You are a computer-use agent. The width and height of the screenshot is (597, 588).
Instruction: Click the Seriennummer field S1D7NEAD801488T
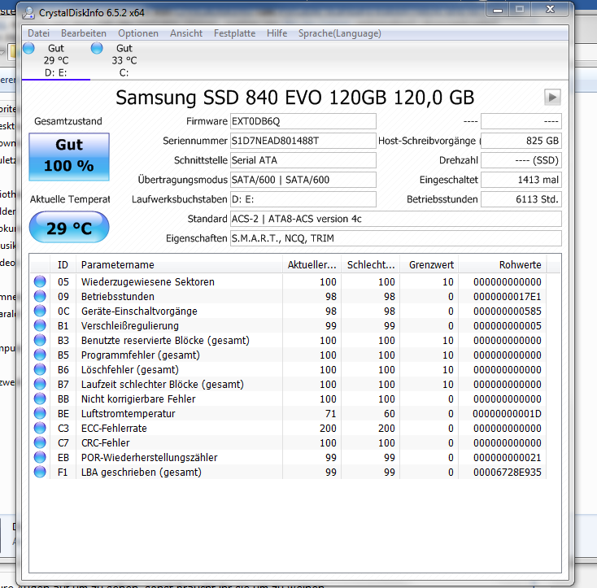pos(303,141)
